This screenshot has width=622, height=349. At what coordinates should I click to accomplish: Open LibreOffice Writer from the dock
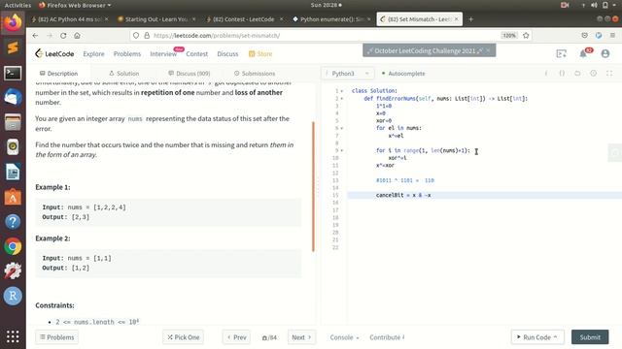click(13, 173)
